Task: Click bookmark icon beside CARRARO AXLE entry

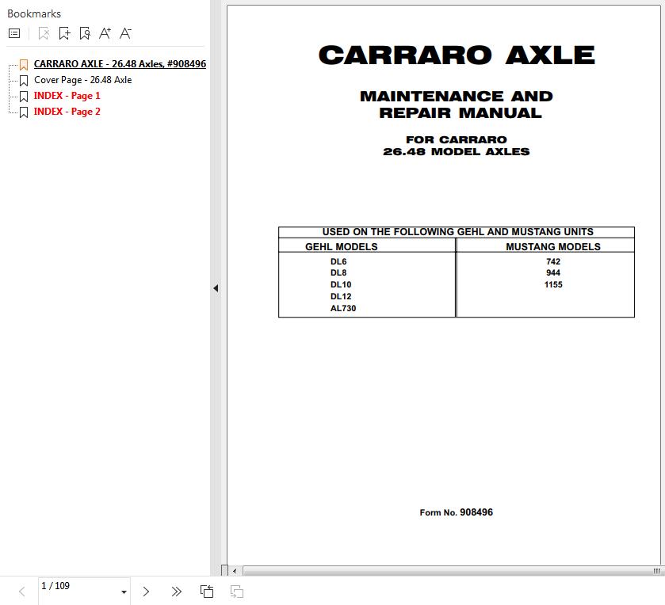Action: (24, 64)
